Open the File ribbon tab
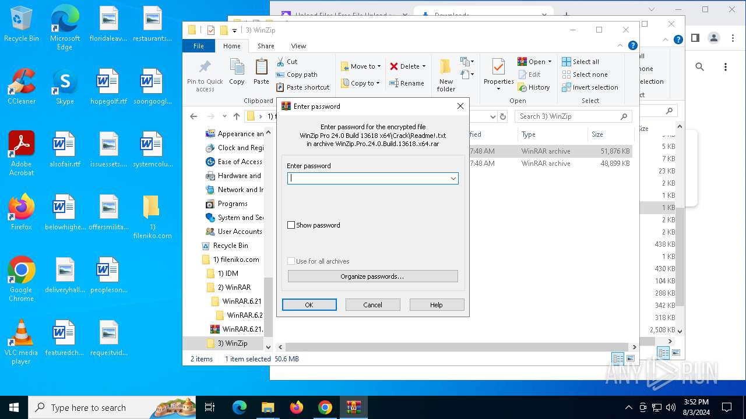The image size is (746, 419). pos(199,46)
